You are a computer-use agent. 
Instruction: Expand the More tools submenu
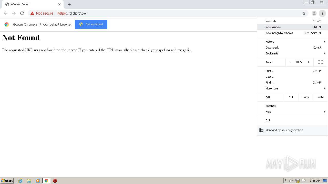point(292,88)
